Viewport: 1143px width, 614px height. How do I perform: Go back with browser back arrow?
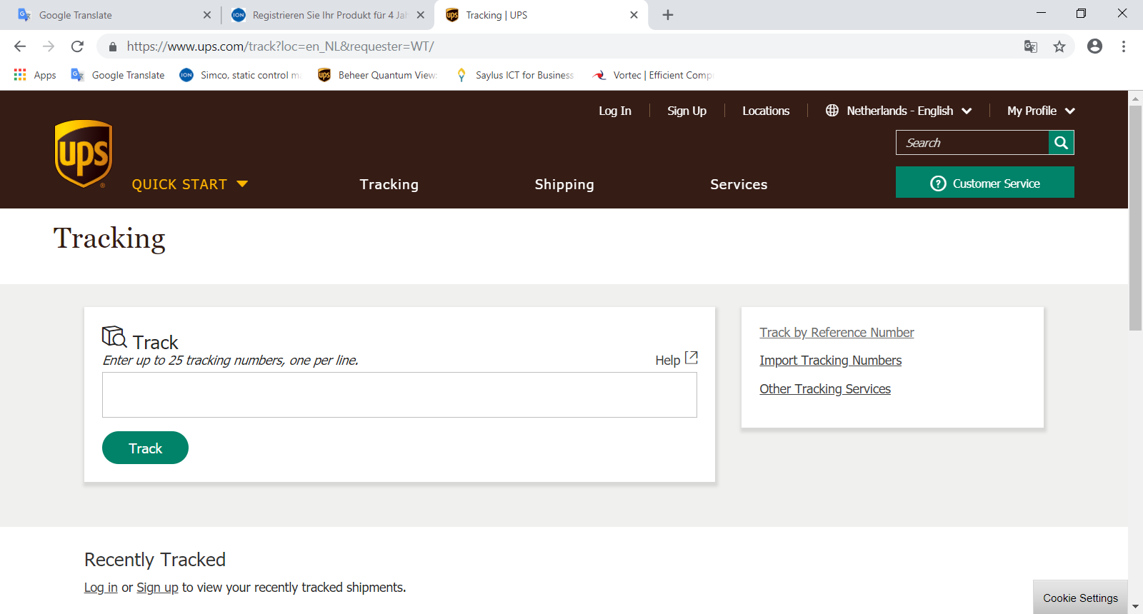[x=20, y=46]
